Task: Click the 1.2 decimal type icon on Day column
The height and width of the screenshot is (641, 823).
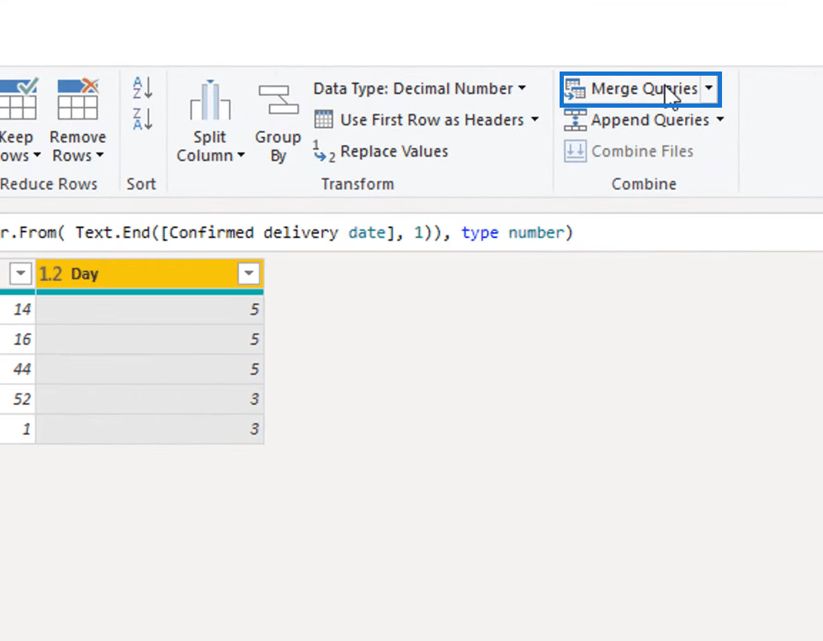Action: point(50,274)
